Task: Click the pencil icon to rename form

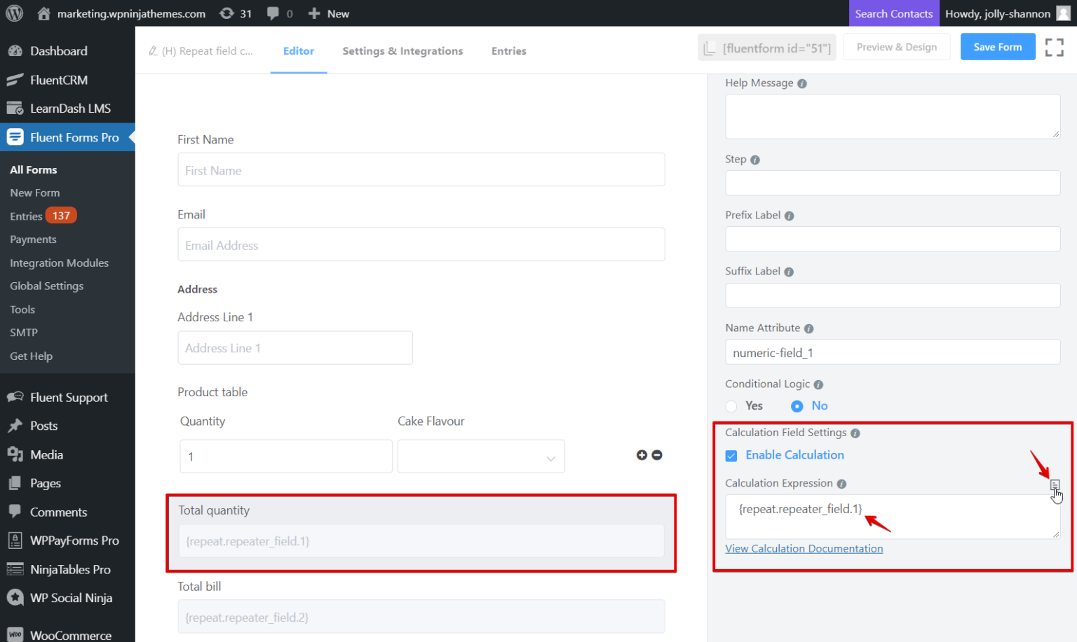Action: [x=154, y=51]
